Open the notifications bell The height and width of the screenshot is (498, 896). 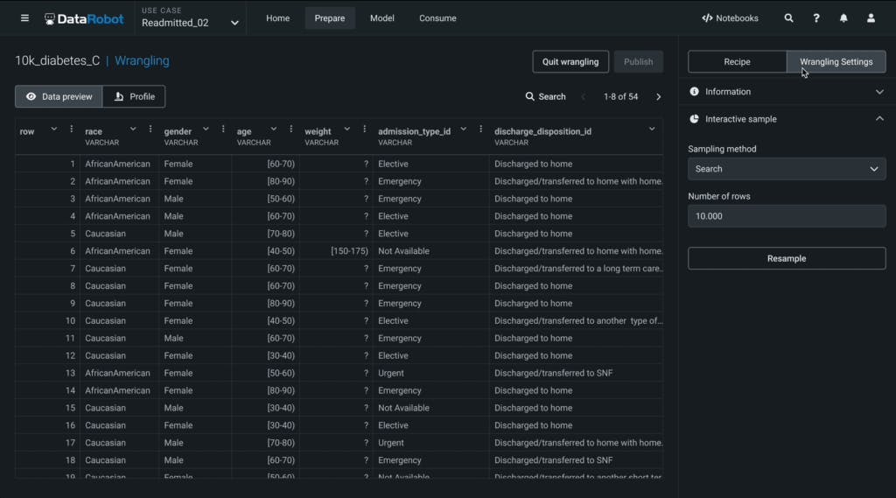click(x=843, y=18)
